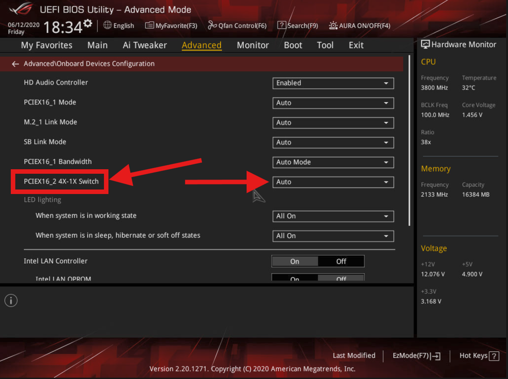This screenshot has width=508, height=379.
Task: Set Intel LAN OPROM to Off
Action: click(x=341, y=278)
